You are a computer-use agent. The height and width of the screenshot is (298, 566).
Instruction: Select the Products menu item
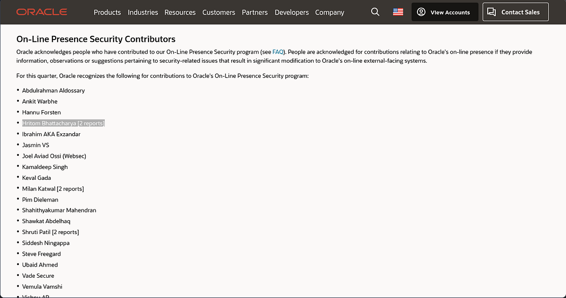click(x=107, y=12)
